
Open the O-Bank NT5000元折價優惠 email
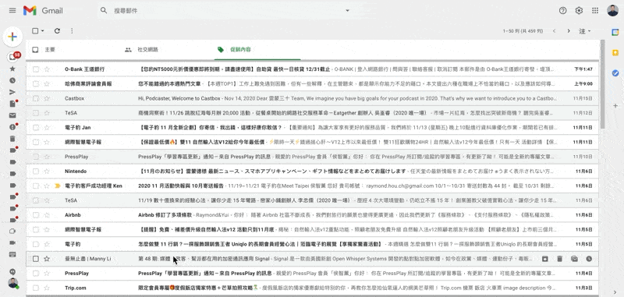coord(313,69)
